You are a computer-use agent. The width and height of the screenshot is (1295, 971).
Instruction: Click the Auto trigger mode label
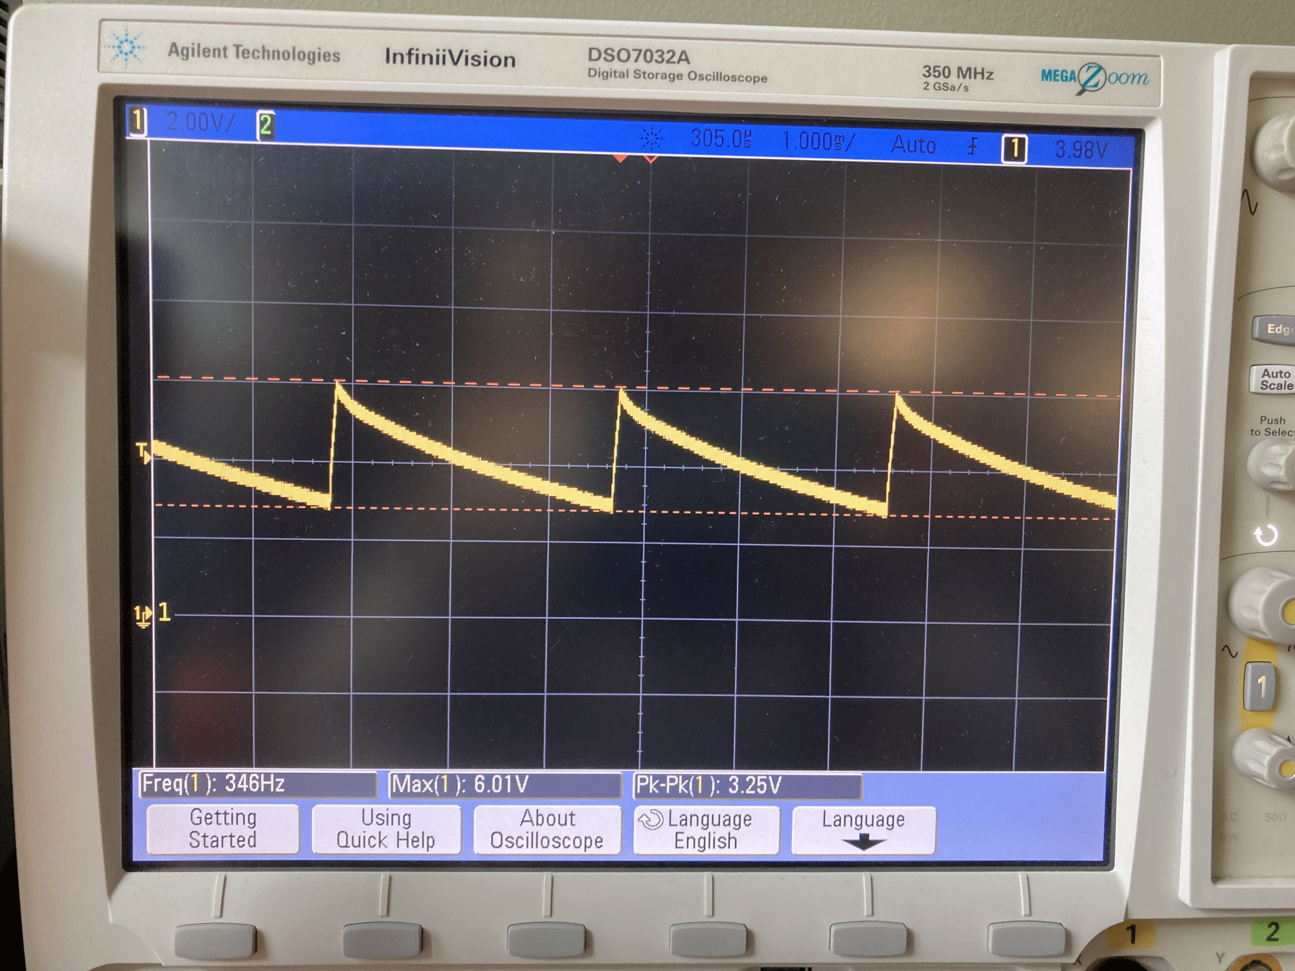(x=913, y=144)
